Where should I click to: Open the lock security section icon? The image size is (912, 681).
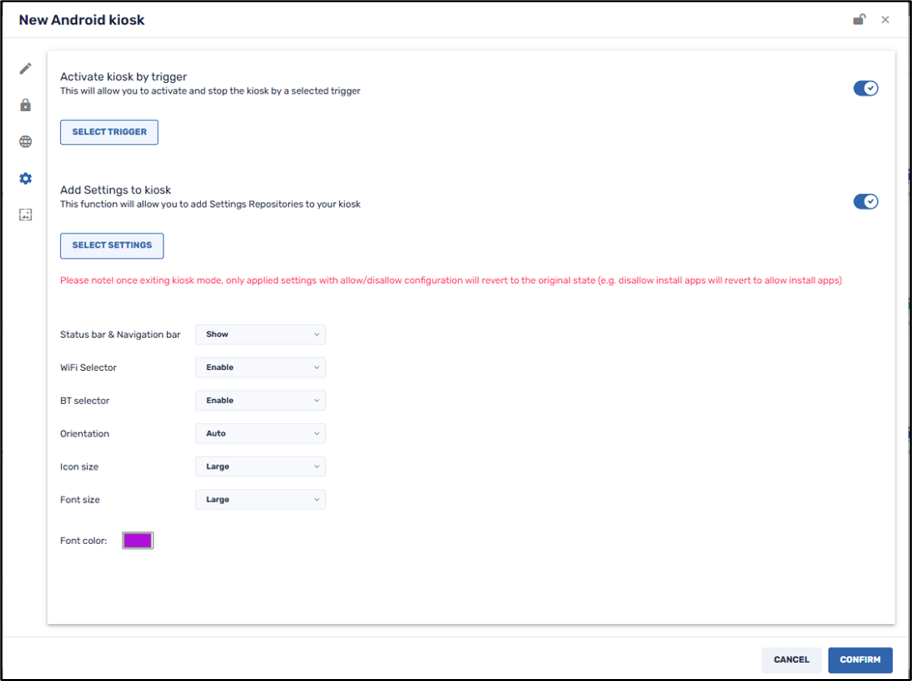(x=25, y=105)
